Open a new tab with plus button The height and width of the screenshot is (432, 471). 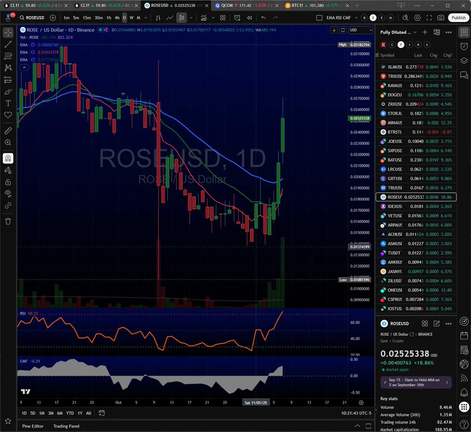coord(357,5)
